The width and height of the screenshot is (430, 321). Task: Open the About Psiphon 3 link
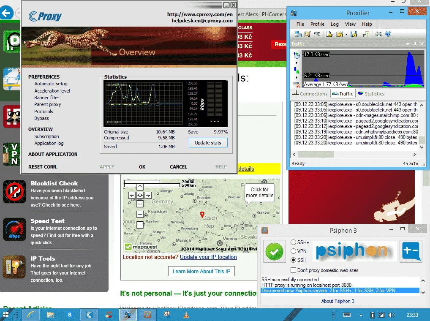coord(337,301)
